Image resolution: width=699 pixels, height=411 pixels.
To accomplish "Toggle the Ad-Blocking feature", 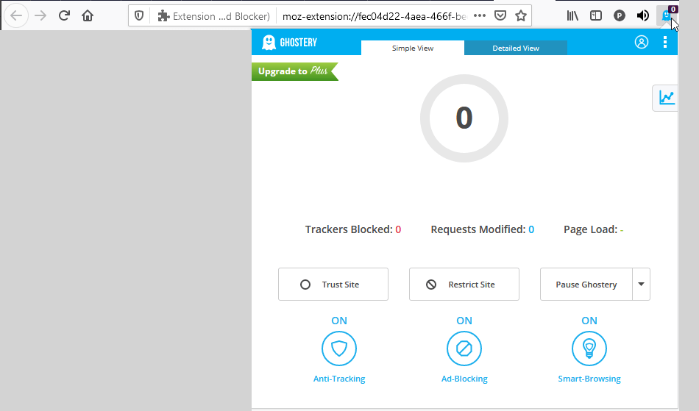I will tap(464, 349).
